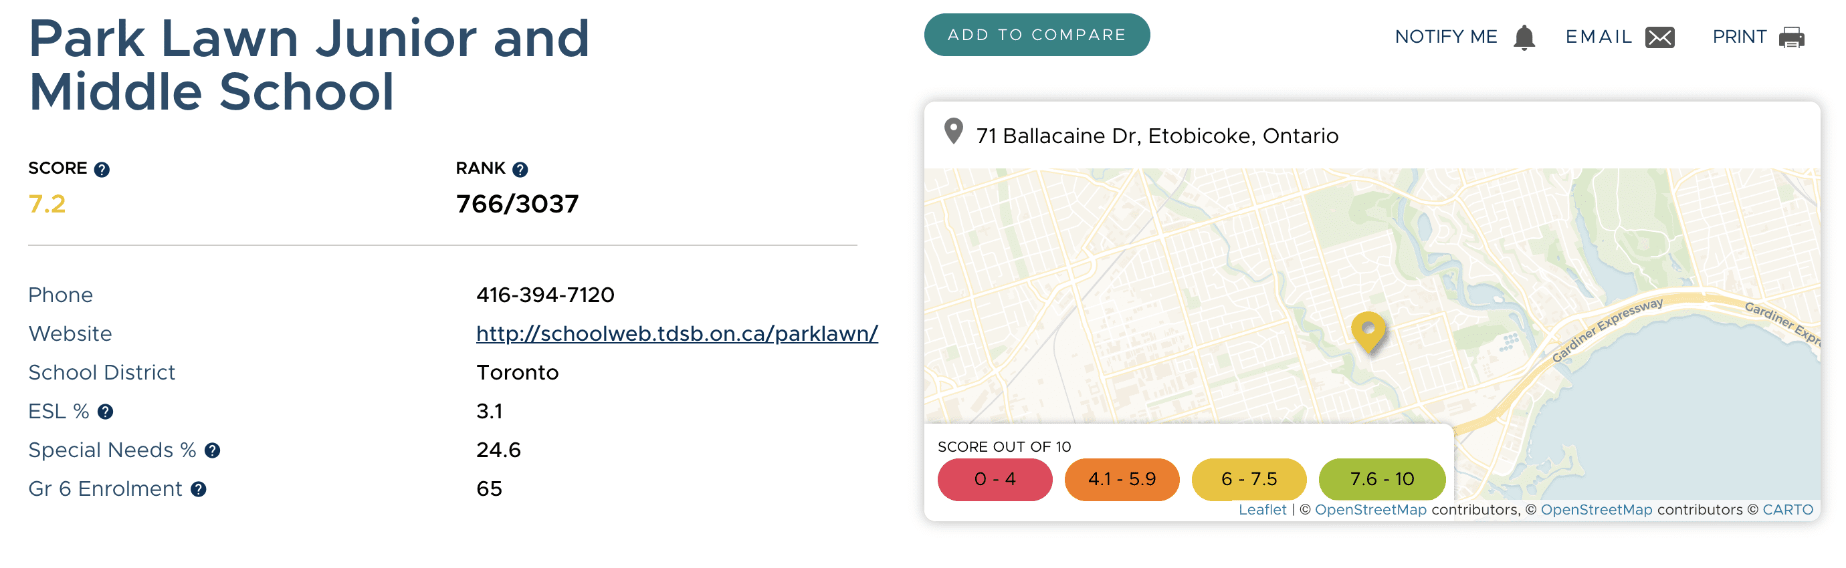Click the first OpenStreetMap attribution link
This screenshot has height=568, width=1846.
[x=1370, y=509]
